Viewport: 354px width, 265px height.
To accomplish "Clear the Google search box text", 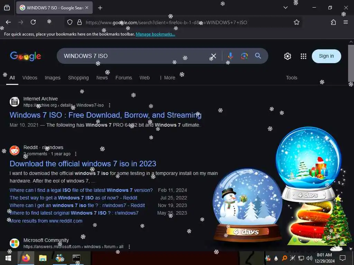I will tap(214, 56).
